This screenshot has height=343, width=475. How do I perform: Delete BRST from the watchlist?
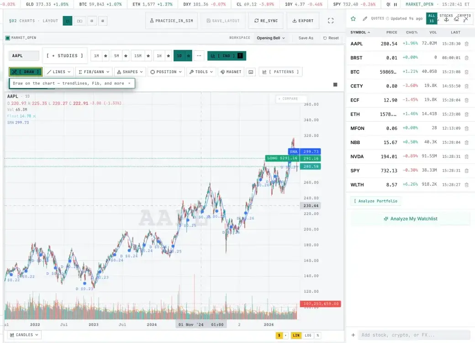466,58
